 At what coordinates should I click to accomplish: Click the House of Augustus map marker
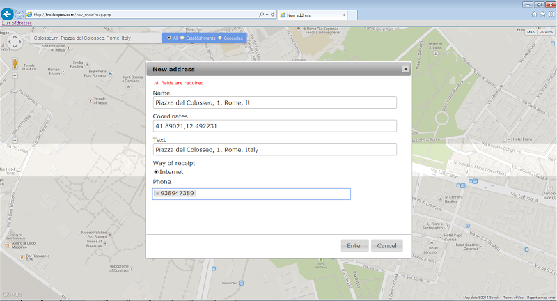point(105,243)
